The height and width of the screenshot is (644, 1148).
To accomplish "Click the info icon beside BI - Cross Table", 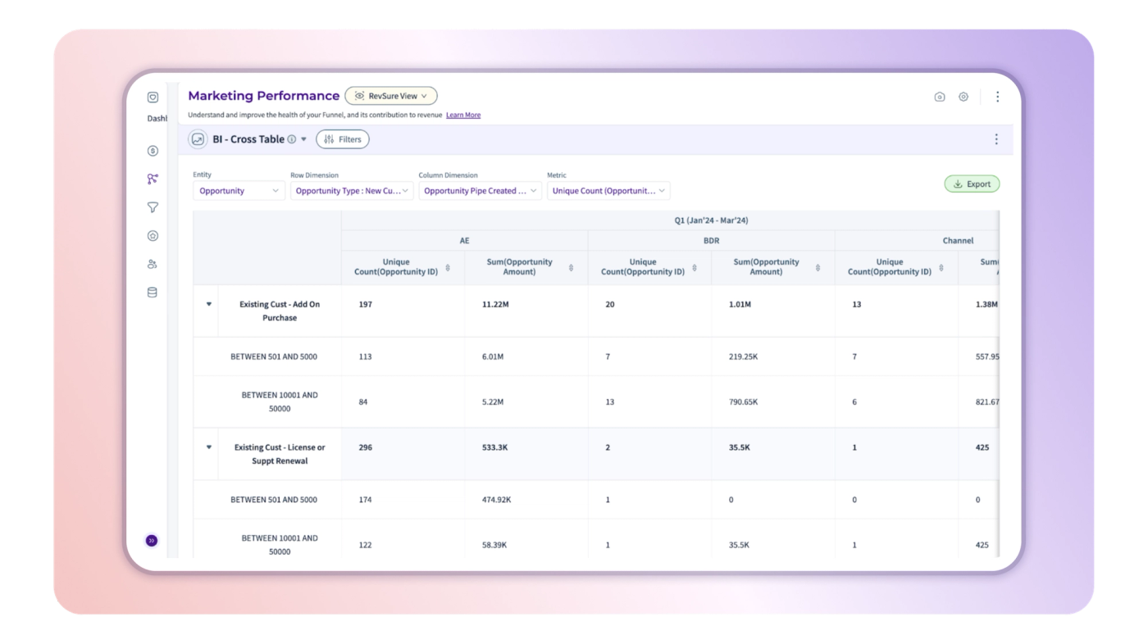I will (x=291, y=139).
